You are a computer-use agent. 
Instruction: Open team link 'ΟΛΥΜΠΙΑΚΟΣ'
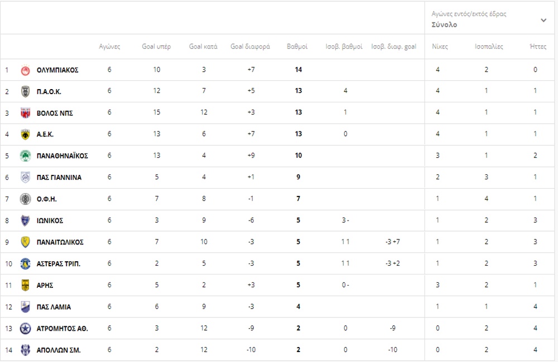(x=57, y=70)
